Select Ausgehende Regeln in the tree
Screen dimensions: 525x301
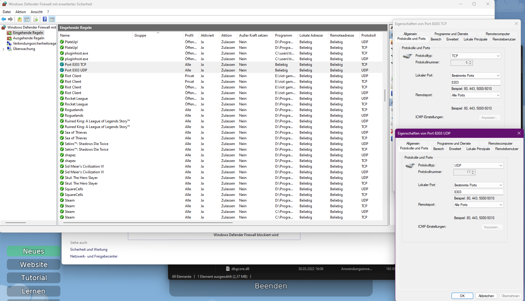[29, 38]
